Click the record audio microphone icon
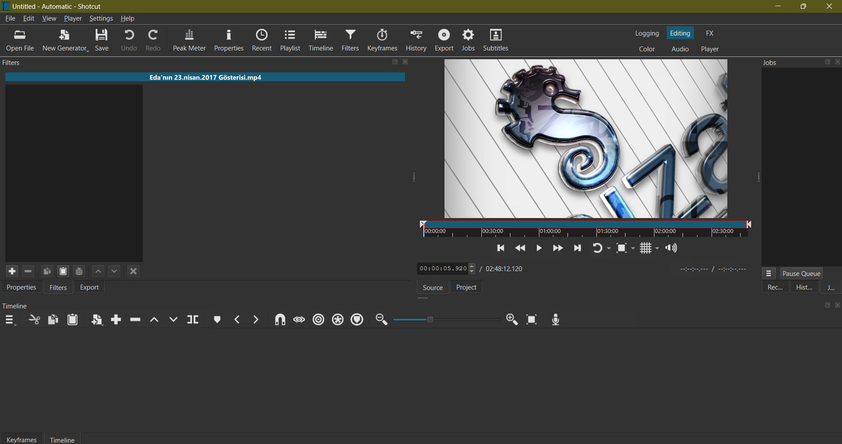 pos(555,320)
